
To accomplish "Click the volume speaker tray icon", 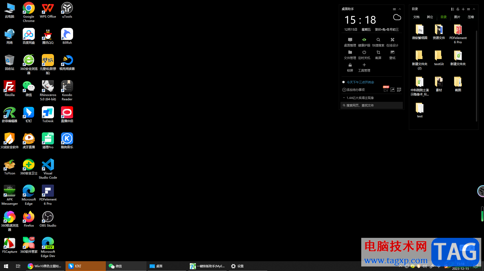I will pos(425,266).
